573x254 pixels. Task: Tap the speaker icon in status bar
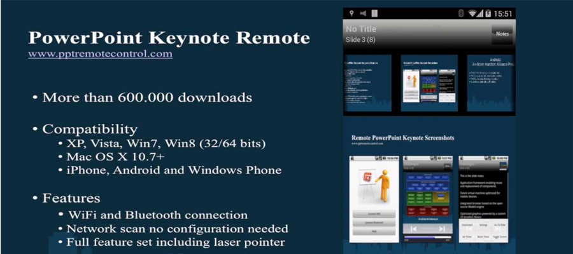[363, 13]
